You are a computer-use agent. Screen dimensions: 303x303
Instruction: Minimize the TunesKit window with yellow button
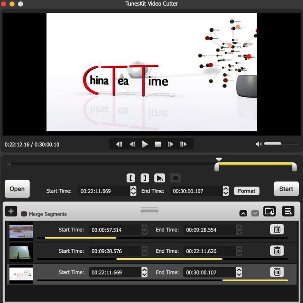pyautogui.click(x=12, y=4)
